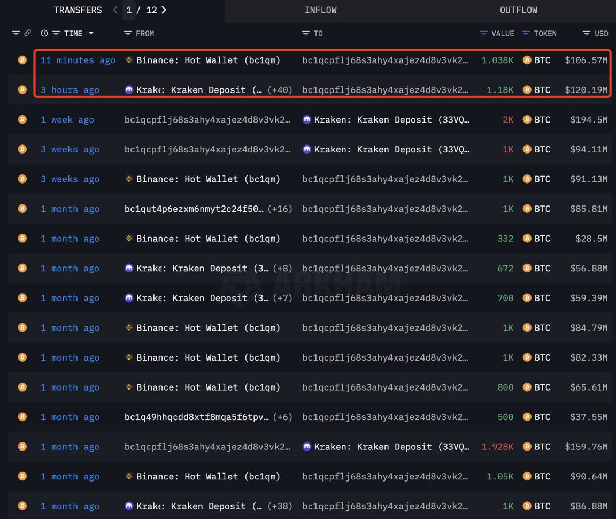Click the purple VALUE filter icon
The height and width of the screenshot is (519, 616).
pyautogui.click(x=483, y=33)
